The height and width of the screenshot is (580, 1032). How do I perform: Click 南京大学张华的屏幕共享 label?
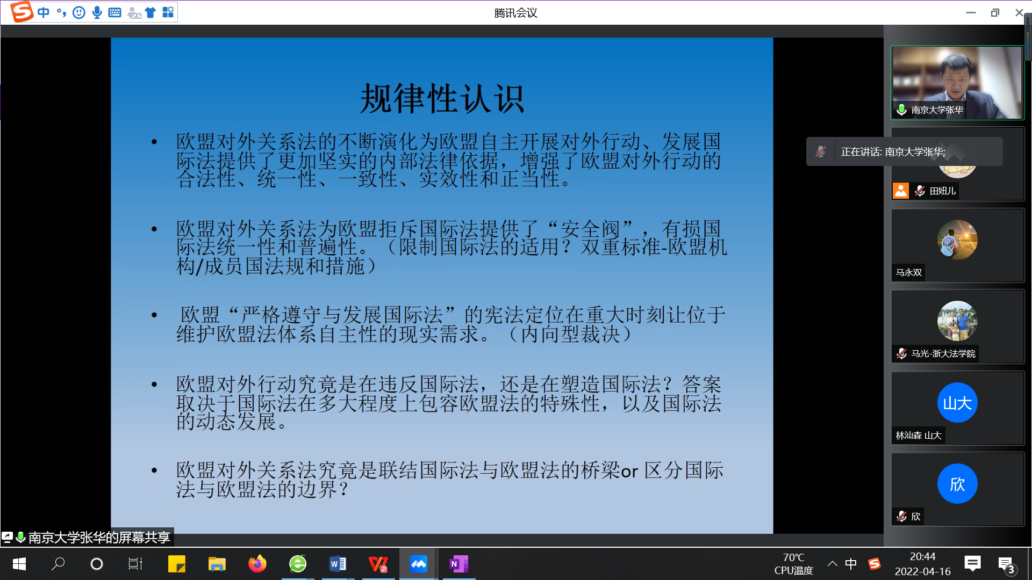click(99, 537)
